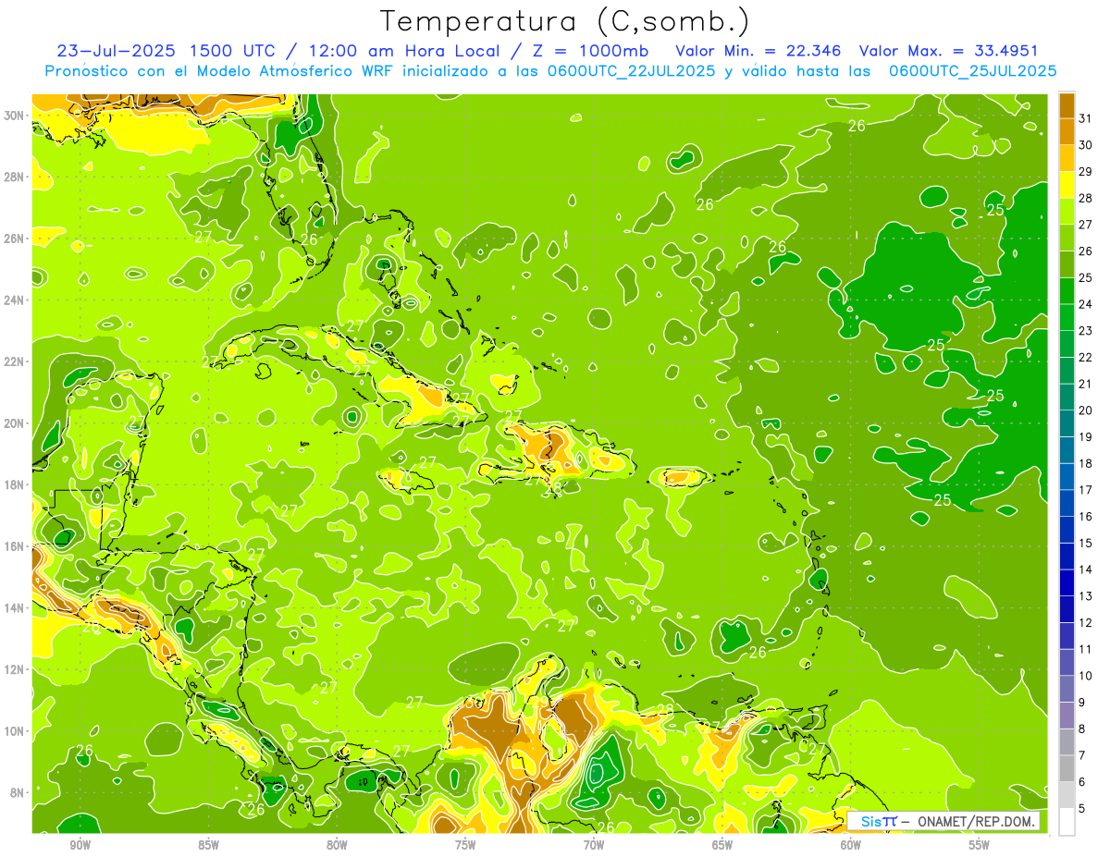Click the colorbar label '21'
The height and width of the screenshot is (857, 1110).
tap(1085, 385)
